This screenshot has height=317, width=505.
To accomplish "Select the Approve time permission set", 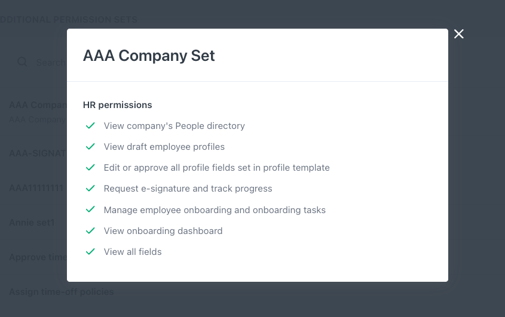I will pyautogui.click(x=38, y=257).
